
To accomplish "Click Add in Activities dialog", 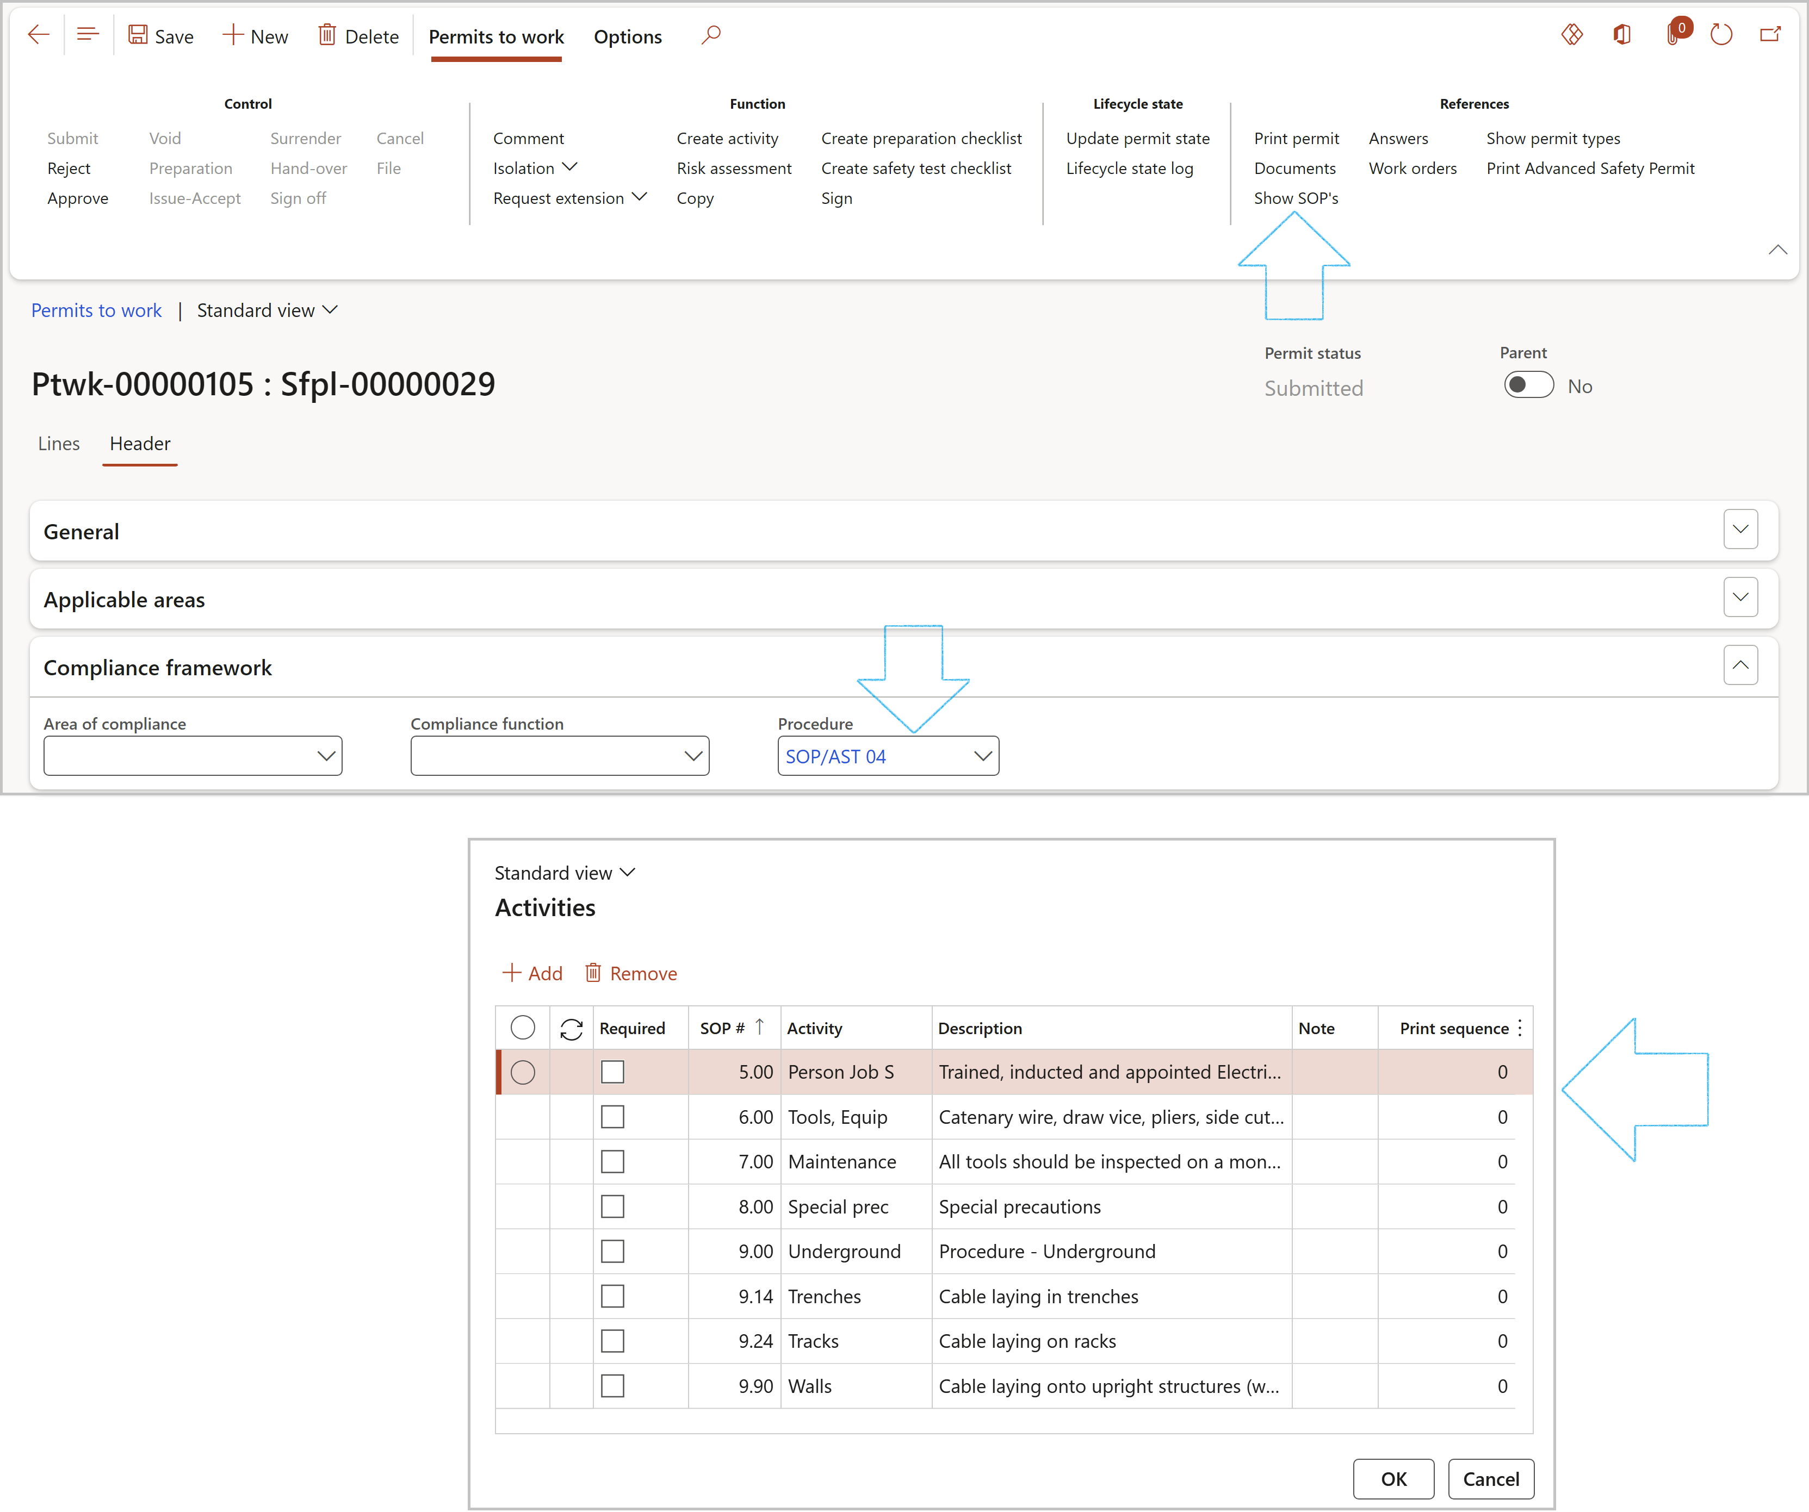I will (x=532, y=974).
